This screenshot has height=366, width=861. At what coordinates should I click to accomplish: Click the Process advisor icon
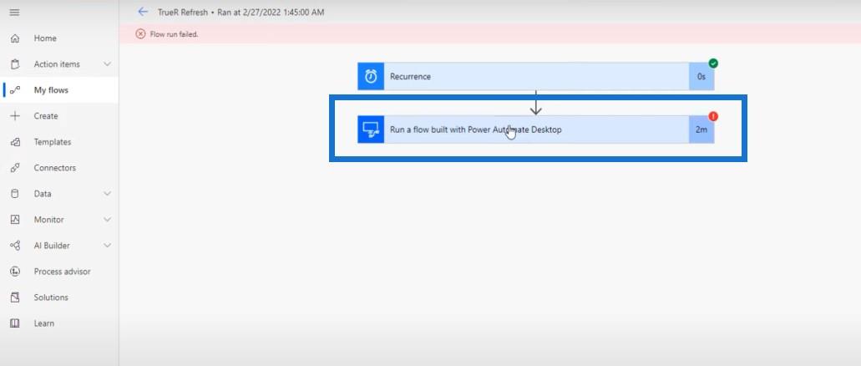point(15,272)
